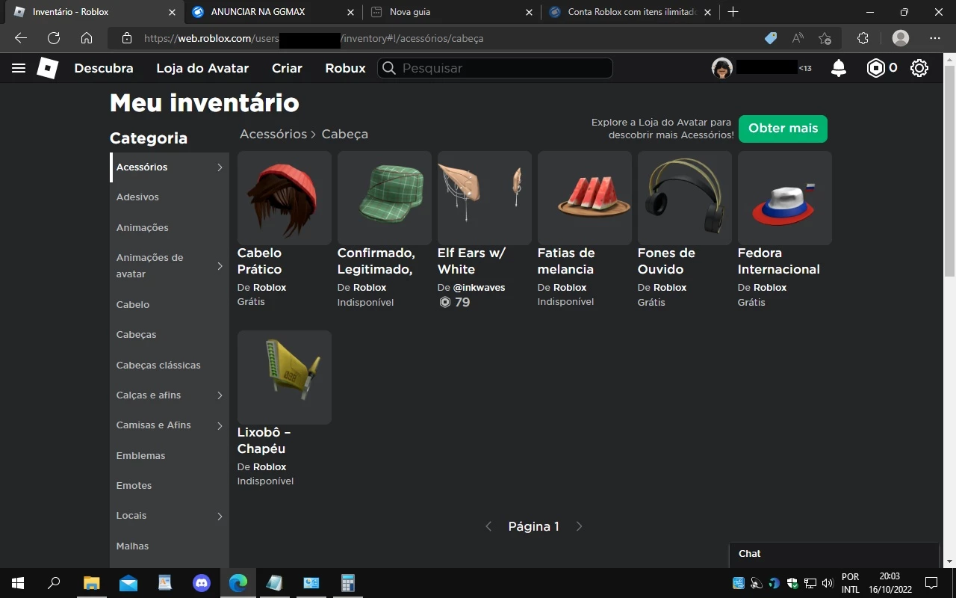This screenshot has width=956, height=598.
Task: Expand the Locais category
Action: (x=220, y=517)
